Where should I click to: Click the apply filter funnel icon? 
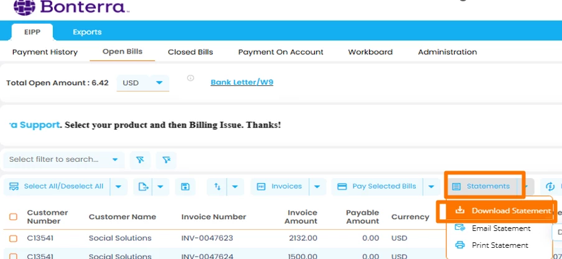pos(140,160)
